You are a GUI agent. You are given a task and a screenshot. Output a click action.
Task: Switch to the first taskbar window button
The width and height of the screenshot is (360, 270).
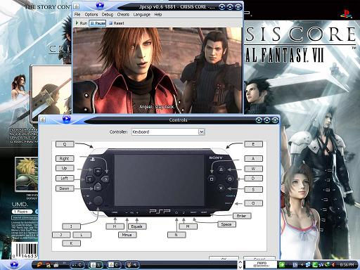pyautogui.click(x=77, y=265)
